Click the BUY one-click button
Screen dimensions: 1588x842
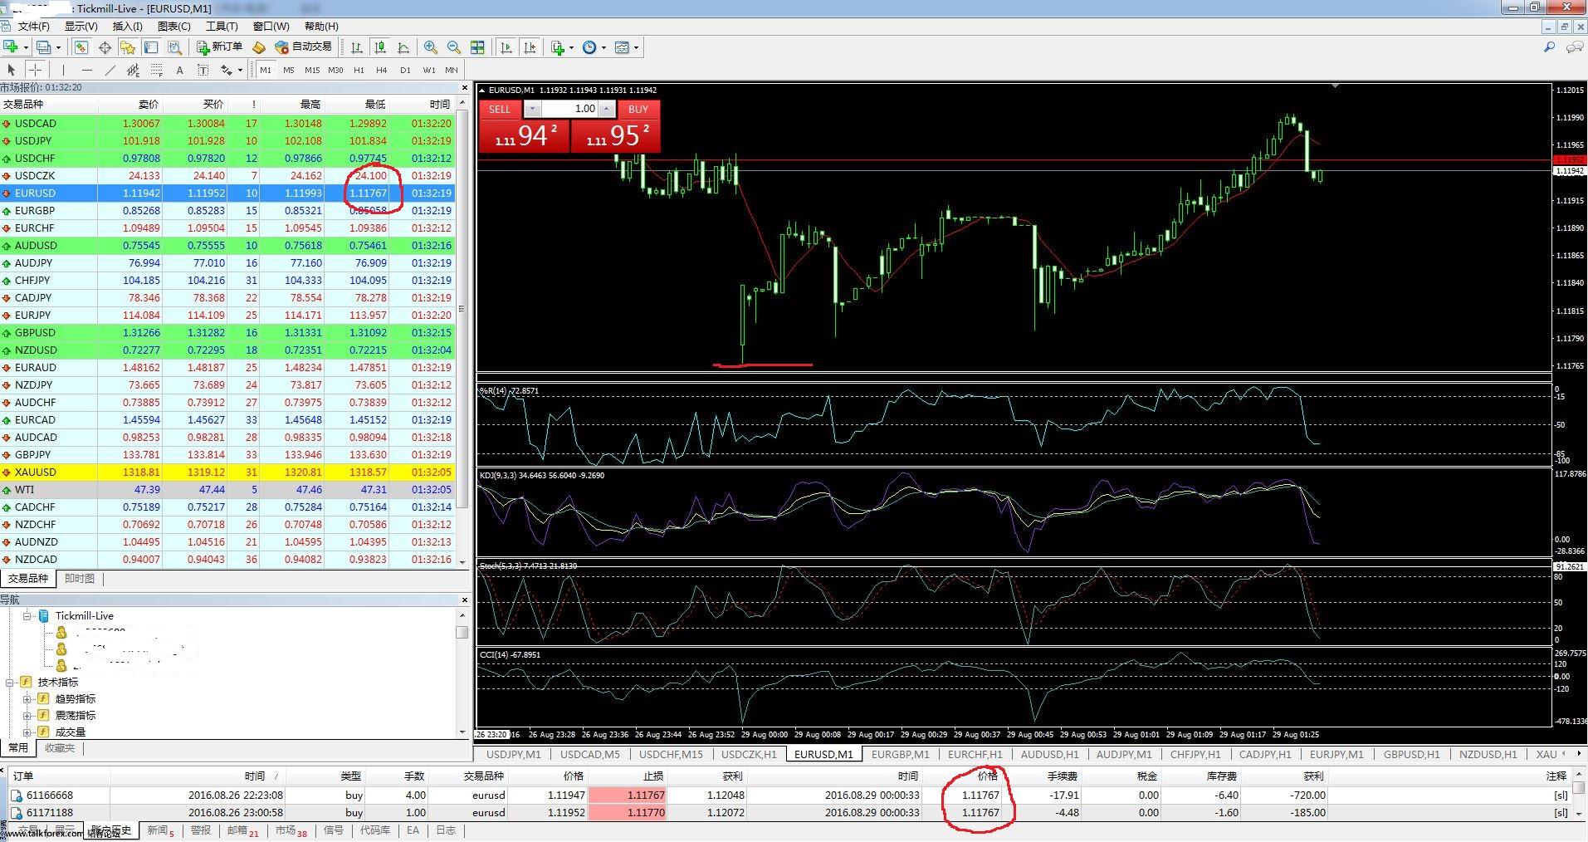pyautogui.click(x=638, y=109)
